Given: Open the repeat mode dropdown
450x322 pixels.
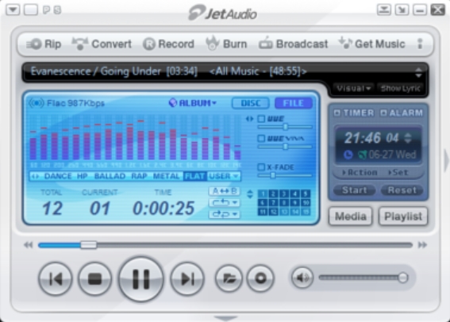Looking at the screenshot, I should pyautogui.click(x=225, y=203).
